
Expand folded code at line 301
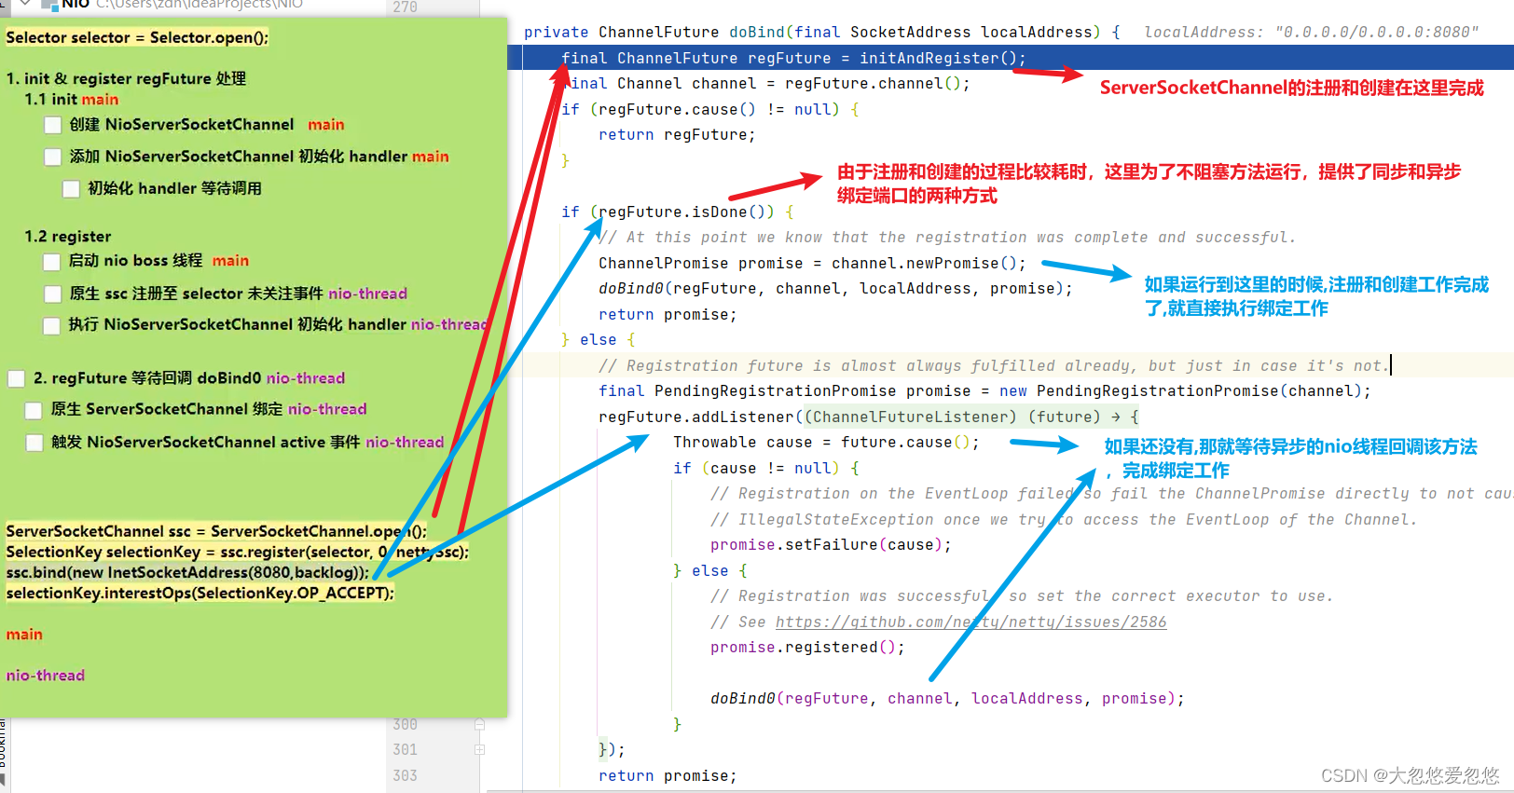pos(479,749)
